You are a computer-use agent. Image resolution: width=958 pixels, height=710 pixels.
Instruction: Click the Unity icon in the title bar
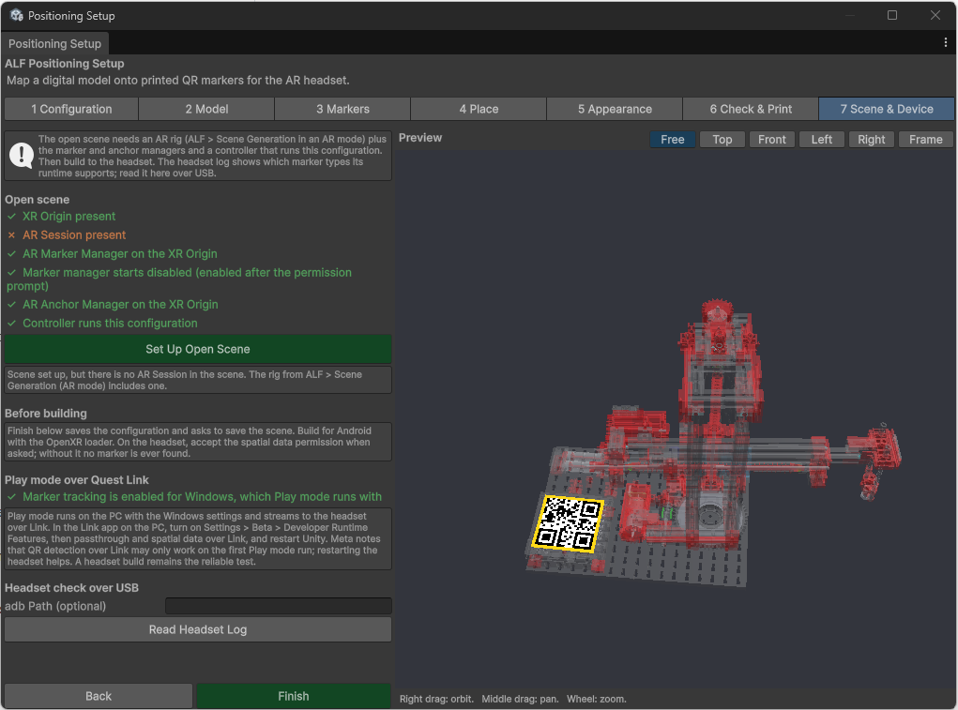tap(17, 15)
